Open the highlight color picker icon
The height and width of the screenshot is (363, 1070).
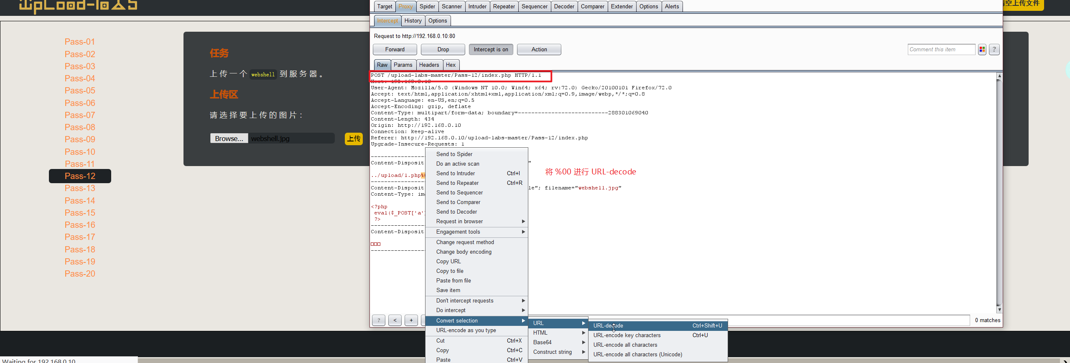[x=982, y=50]
